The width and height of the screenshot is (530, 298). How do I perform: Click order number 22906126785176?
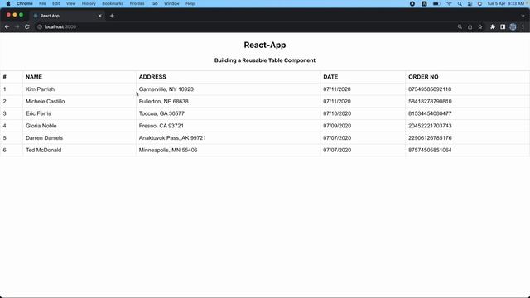coord(430,138)
